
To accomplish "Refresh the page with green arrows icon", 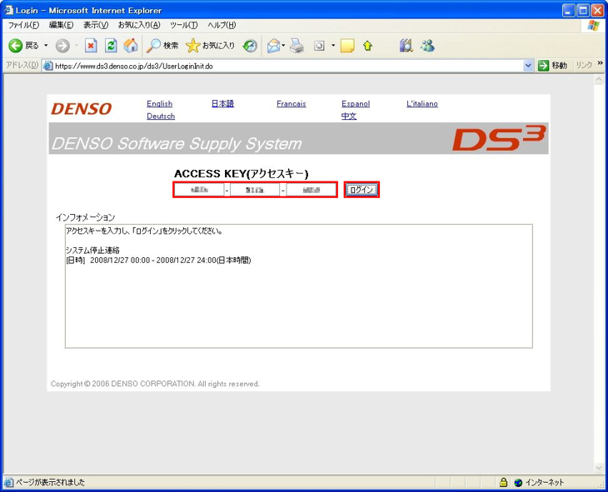I will click(111, 46).
